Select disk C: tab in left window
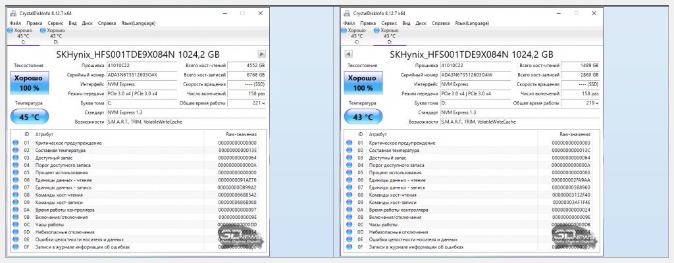The width and height of the screenshot is (674, 263). coord(23,36)
